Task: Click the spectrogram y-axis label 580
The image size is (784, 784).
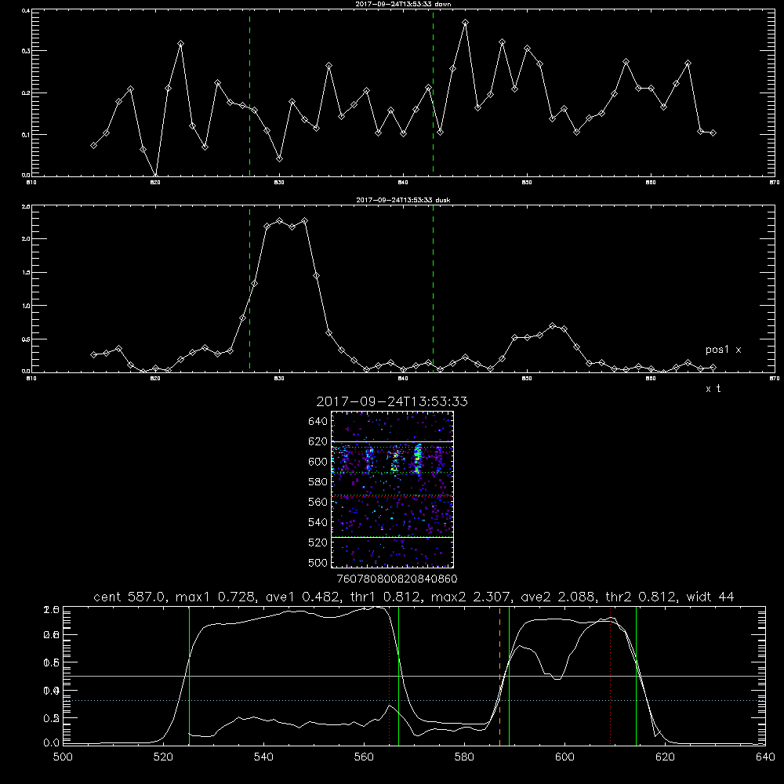Action: [318, 482]
